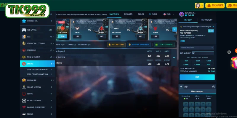This screenshot has width=237, height=118.
Task: Add +500 to bet amount
Action: (x=185, y=61)
